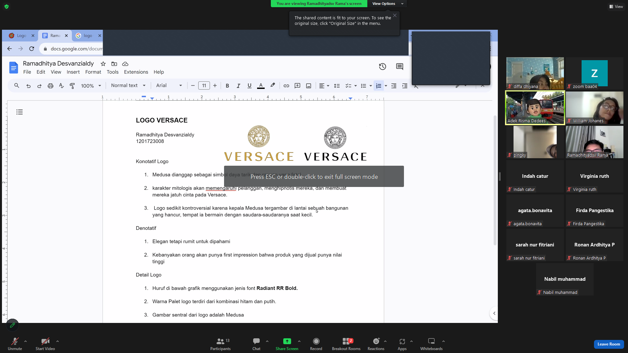Insert a hyperlink

click(x=286, y=86)
